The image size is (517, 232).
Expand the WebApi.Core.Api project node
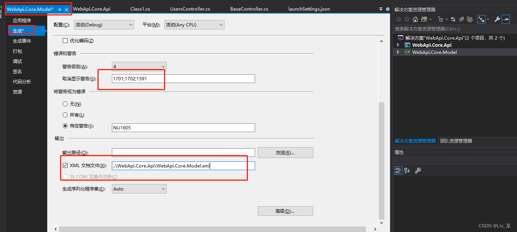398,45
